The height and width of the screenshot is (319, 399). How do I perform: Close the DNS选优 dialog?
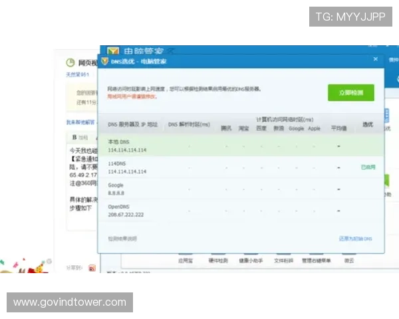pyautogui.click(x=375, y=59)
